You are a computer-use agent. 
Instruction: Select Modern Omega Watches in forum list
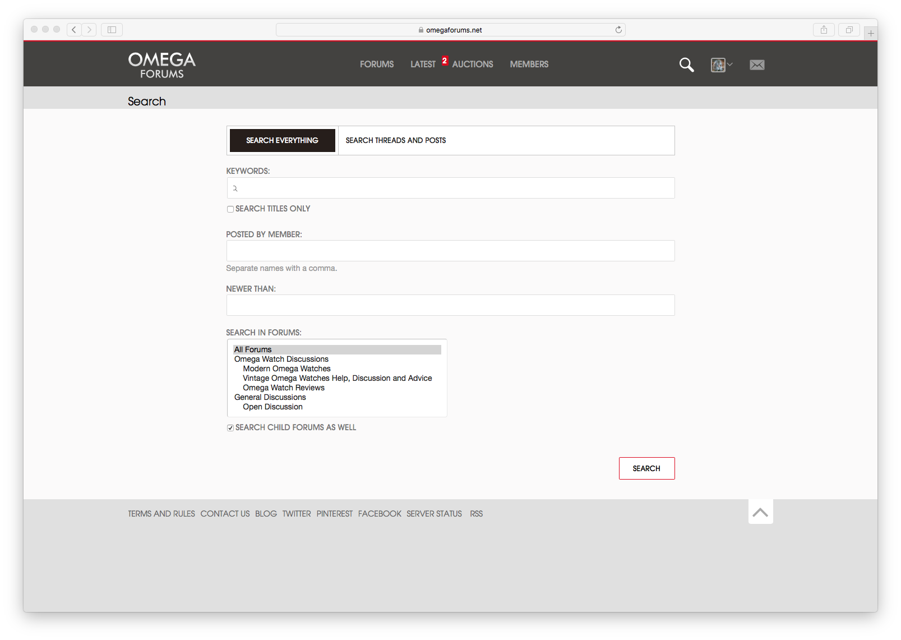[x=287, y=369]
